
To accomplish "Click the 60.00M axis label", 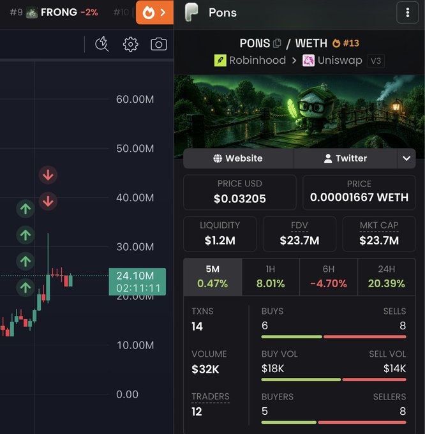I will [135, 100].
